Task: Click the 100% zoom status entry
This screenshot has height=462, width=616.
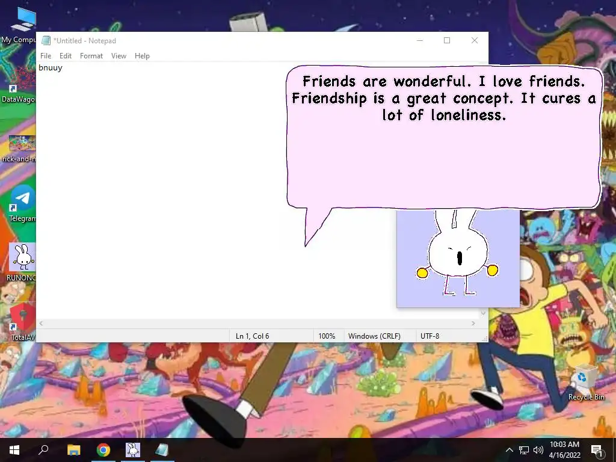Action: (327, 336)
